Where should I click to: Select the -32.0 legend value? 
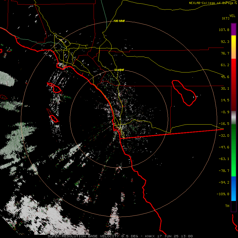tap(224, 136)
